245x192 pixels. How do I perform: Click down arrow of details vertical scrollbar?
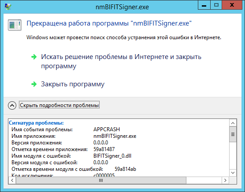[233, 173]
